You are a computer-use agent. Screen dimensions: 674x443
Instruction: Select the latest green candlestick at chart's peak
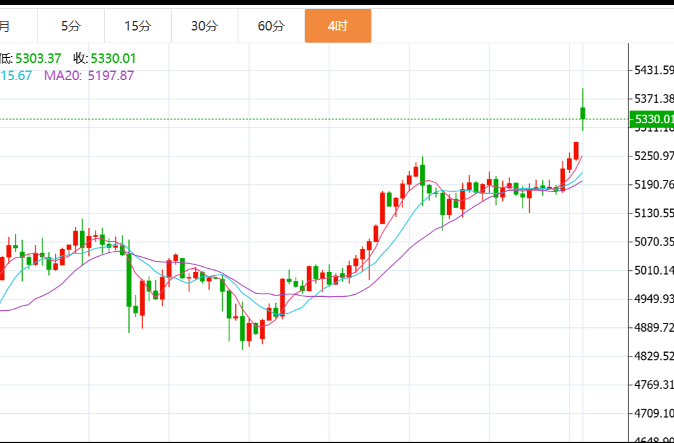point(582,113)
